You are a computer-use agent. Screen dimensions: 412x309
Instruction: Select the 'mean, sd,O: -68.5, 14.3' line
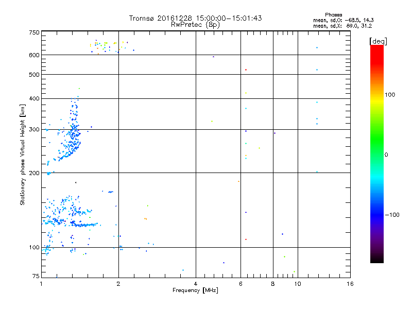coord(343,20)
